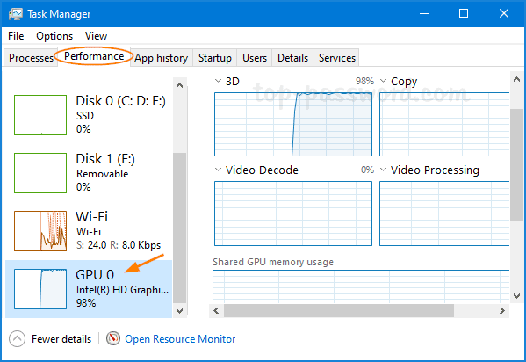Select GPU 0 Intel HD Graphics entry
The height and width of the screenshot is (362, 526).
(89, 289)
